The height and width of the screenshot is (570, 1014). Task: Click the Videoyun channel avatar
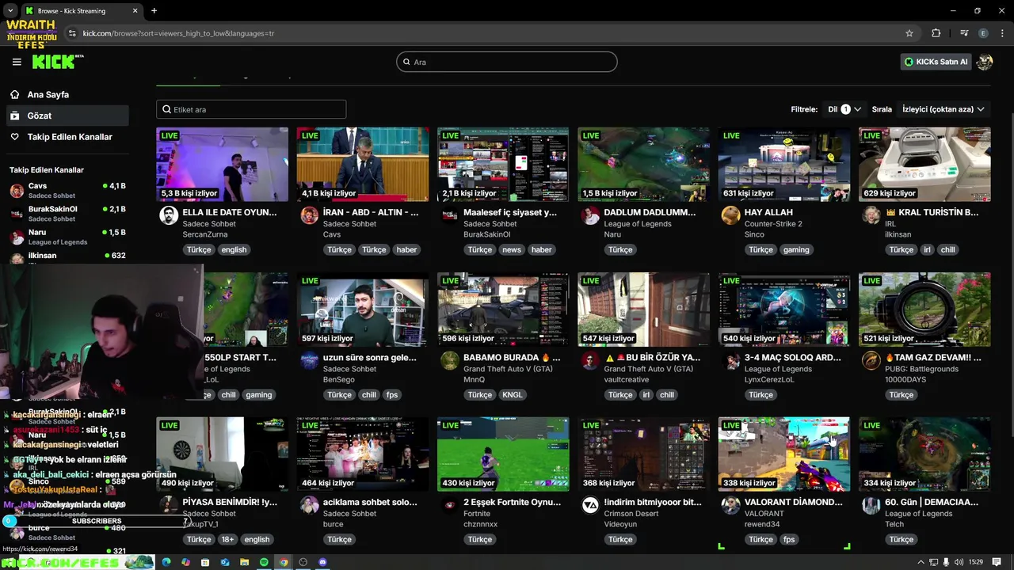click(590, 505)
